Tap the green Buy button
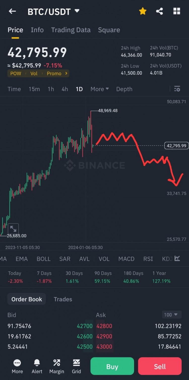Viewport: 189px width, 380px height. click(112, 366)
